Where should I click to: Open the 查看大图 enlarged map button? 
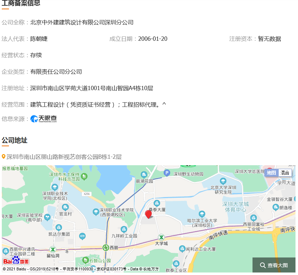click(x=274, y=265)
